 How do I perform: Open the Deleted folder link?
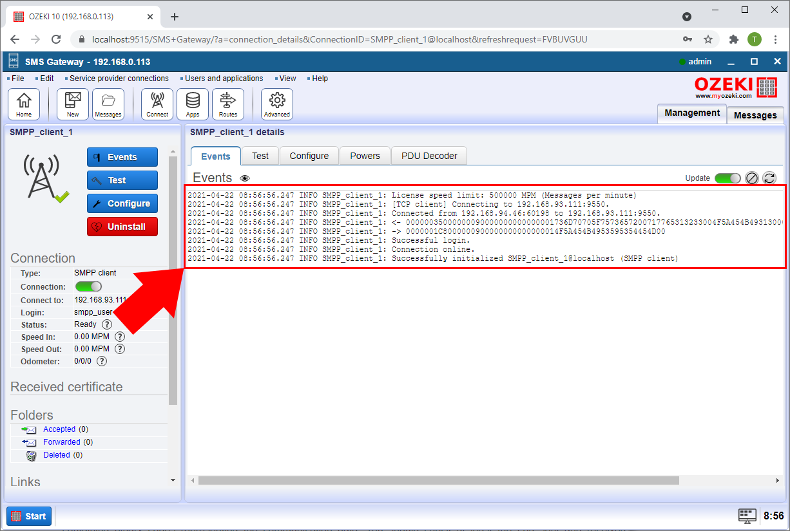[57, 455]
